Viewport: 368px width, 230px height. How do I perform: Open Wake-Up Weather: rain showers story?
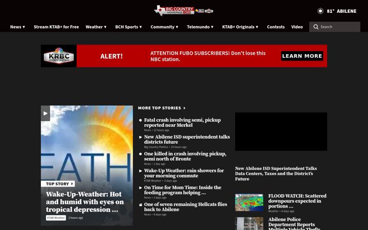coord(184,173)
